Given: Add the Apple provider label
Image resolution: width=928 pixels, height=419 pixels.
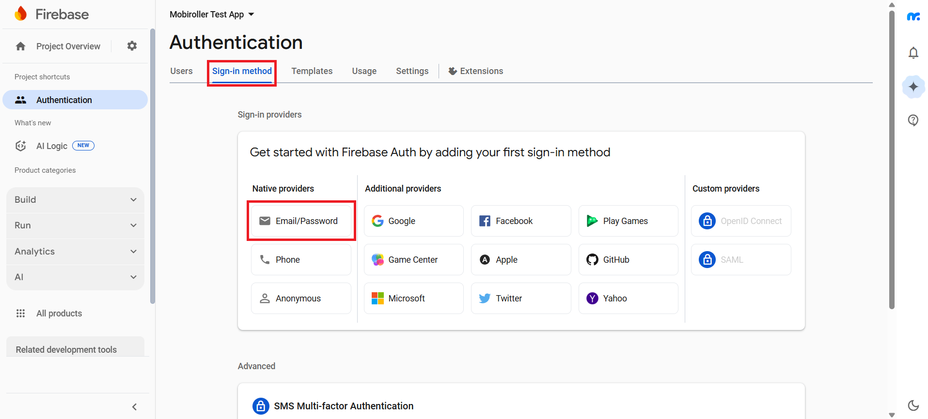Looking at the screenshot, I should (x=506, y=260).
